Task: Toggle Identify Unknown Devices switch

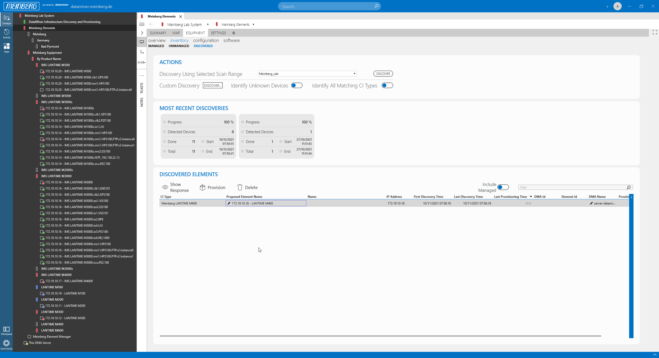Action: (297, 86)
